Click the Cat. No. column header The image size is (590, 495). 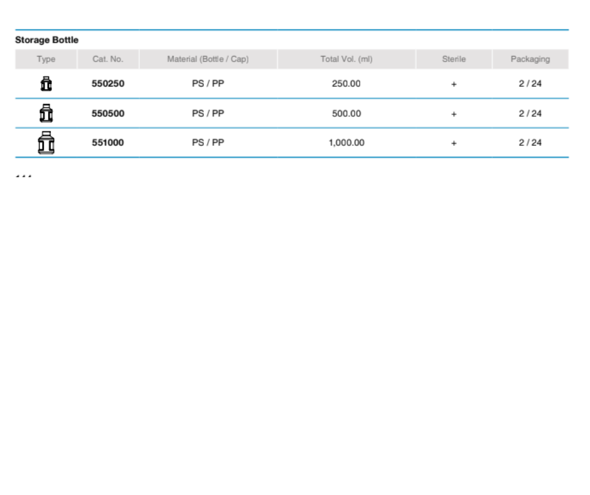pos(108,59)
